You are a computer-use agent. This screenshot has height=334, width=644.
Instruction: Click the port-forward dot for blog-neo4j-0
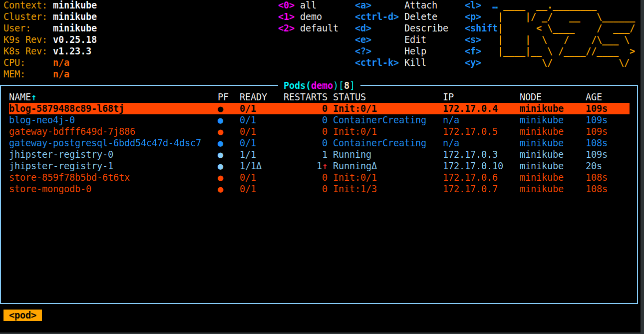point(220,121)
